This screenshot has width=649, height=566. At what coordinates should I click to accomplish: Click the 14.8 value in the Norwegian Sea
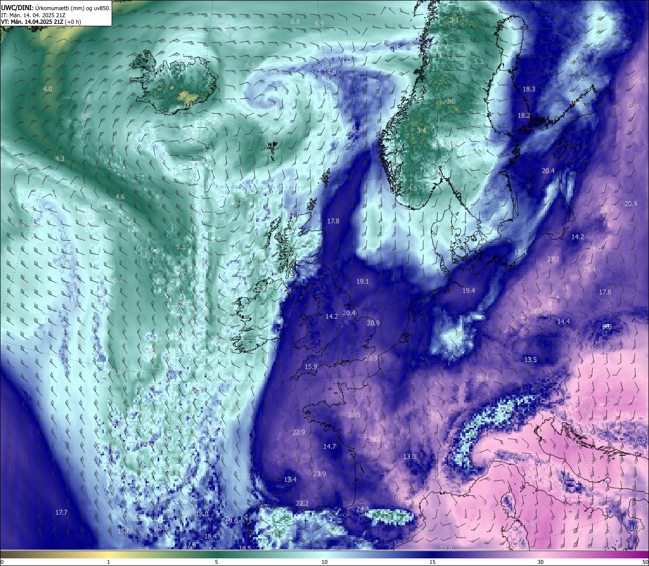point(330,72)
